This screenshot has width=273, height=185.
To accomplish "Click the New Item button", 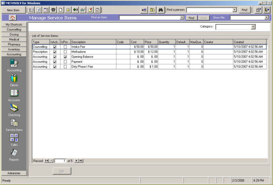I will [x=13, y=10].
